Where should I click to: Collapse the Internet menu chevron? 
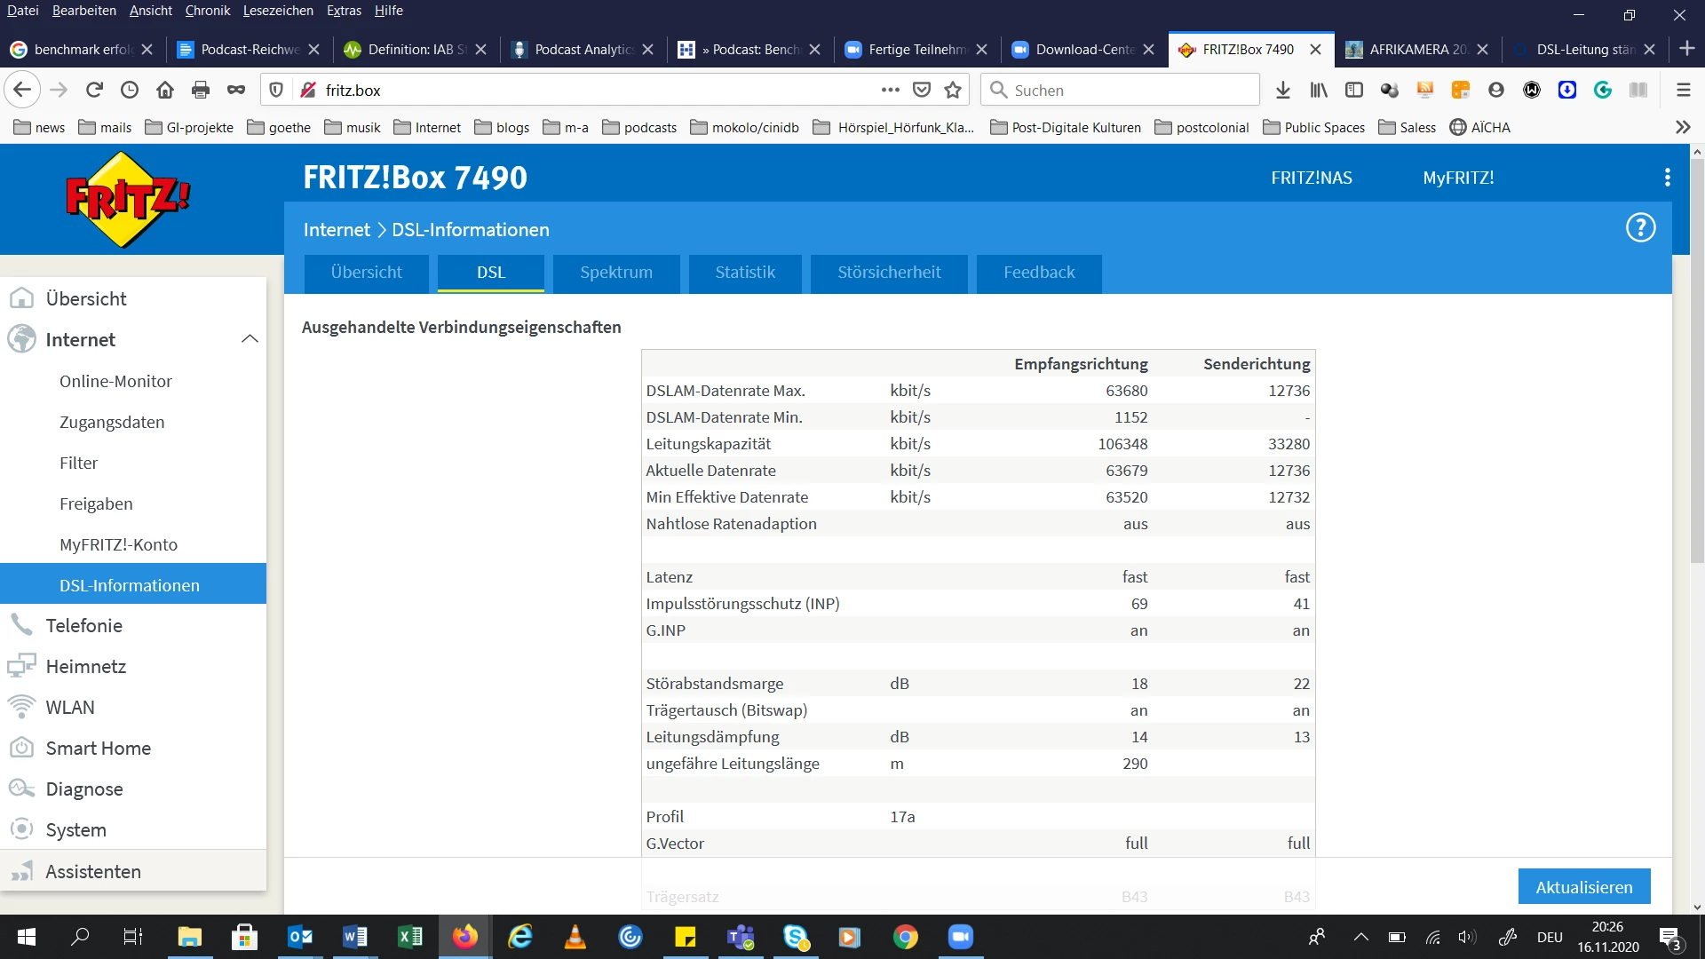250,339
